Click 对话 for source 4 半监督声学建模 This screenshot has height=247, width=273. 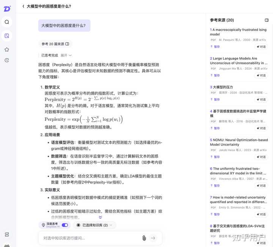(x=261, y=128)
